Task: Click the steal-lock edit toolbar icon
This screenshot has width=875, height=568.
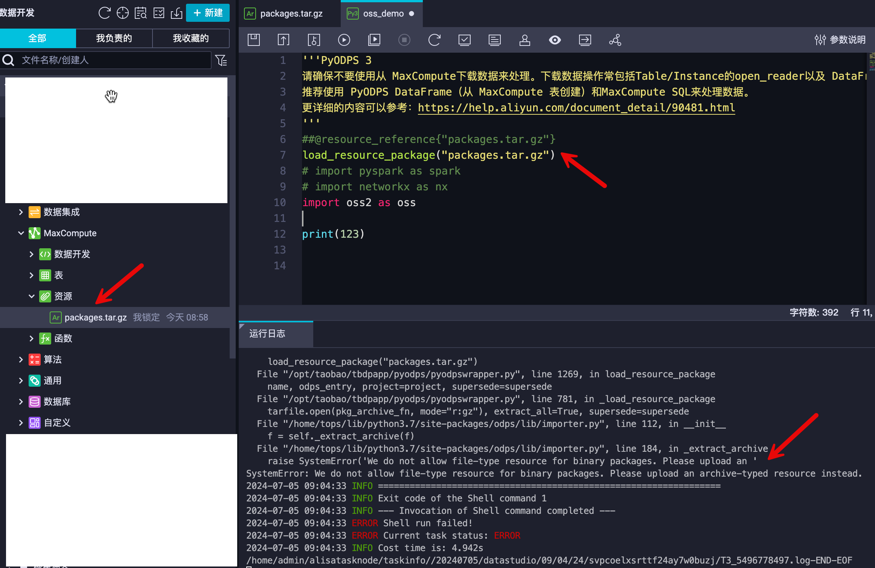Action: tap(314, 40)
